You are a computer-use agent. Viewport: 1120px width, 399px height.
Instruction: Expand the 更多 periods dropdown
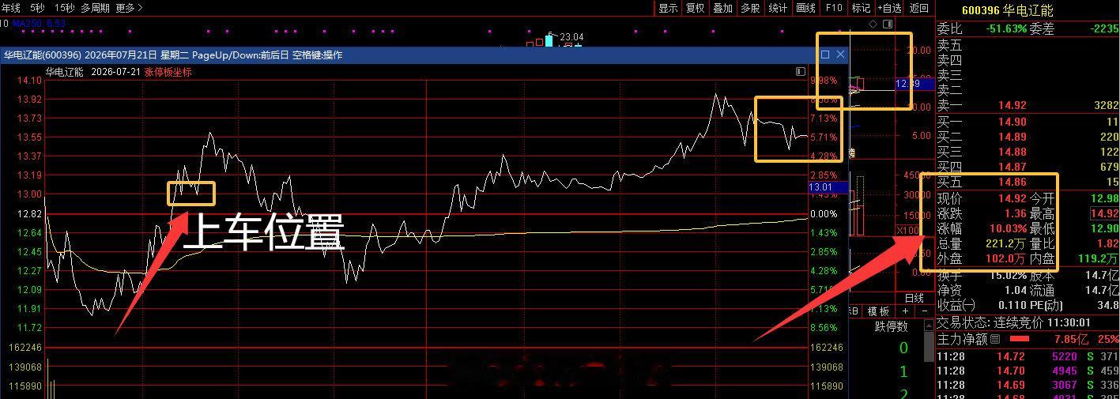click(129, 8)
